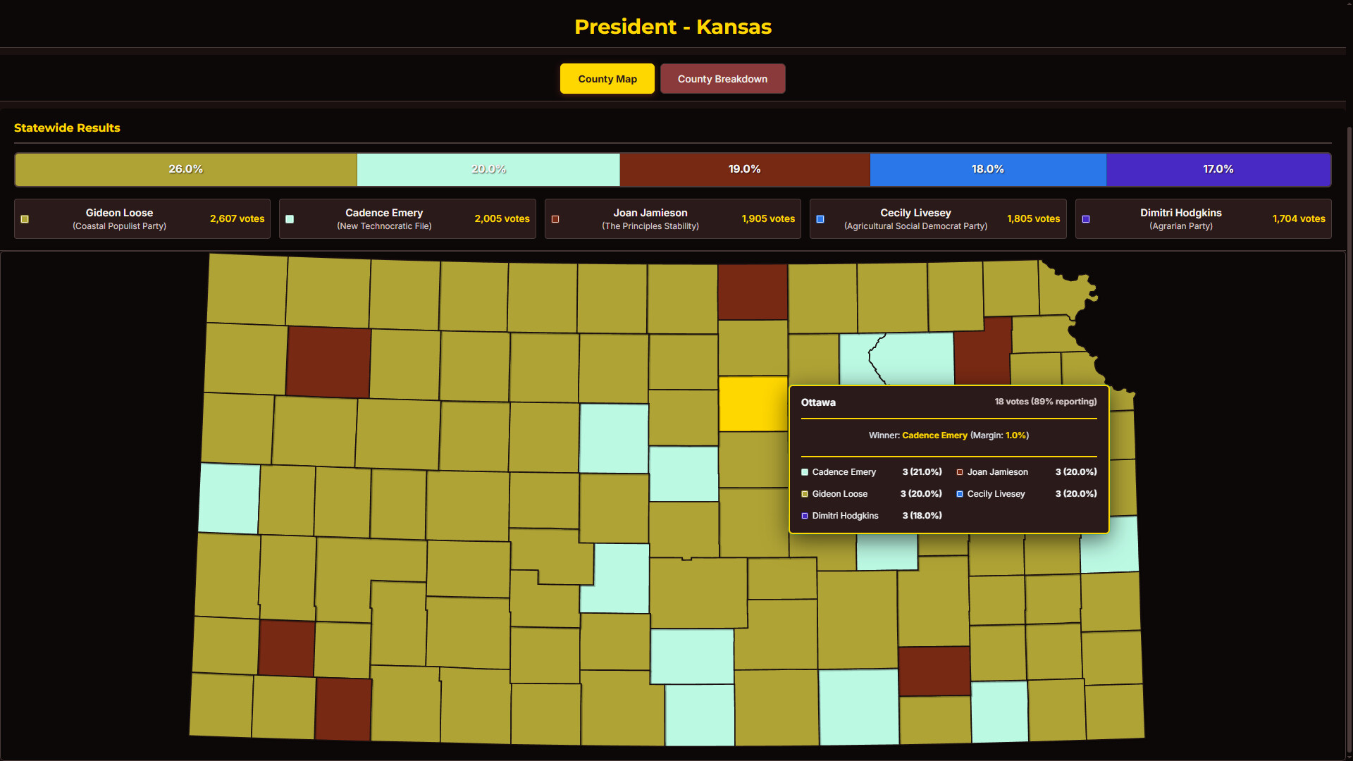
Task: Click Cadence Emery's swatch in Ottawa tooltip
Action: [x=805, y=472]
